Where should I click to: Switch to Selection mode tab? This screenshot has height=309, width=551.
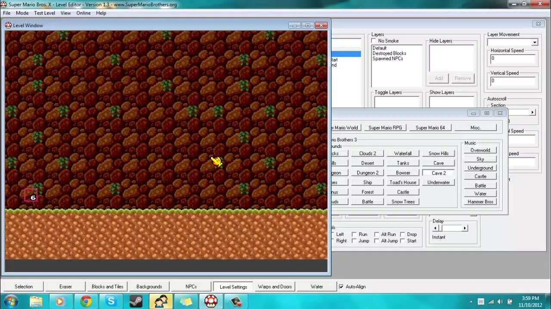click(x=24, y=287)
